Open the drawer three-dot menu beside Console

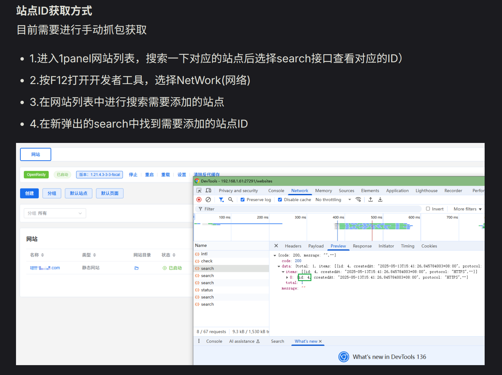pyautogui.click(x=199, y=341)
